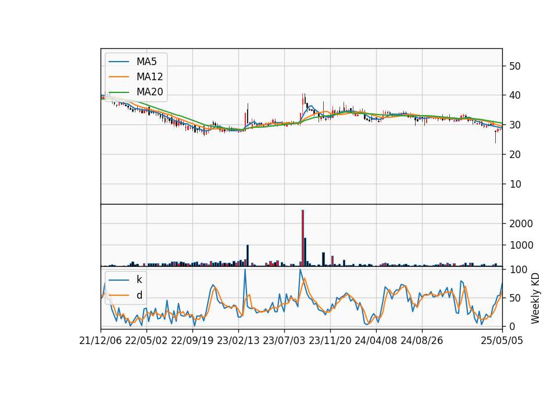The image size is (558, 401).
Task: Click the price axis value 10
Action: tap(515, 184)
